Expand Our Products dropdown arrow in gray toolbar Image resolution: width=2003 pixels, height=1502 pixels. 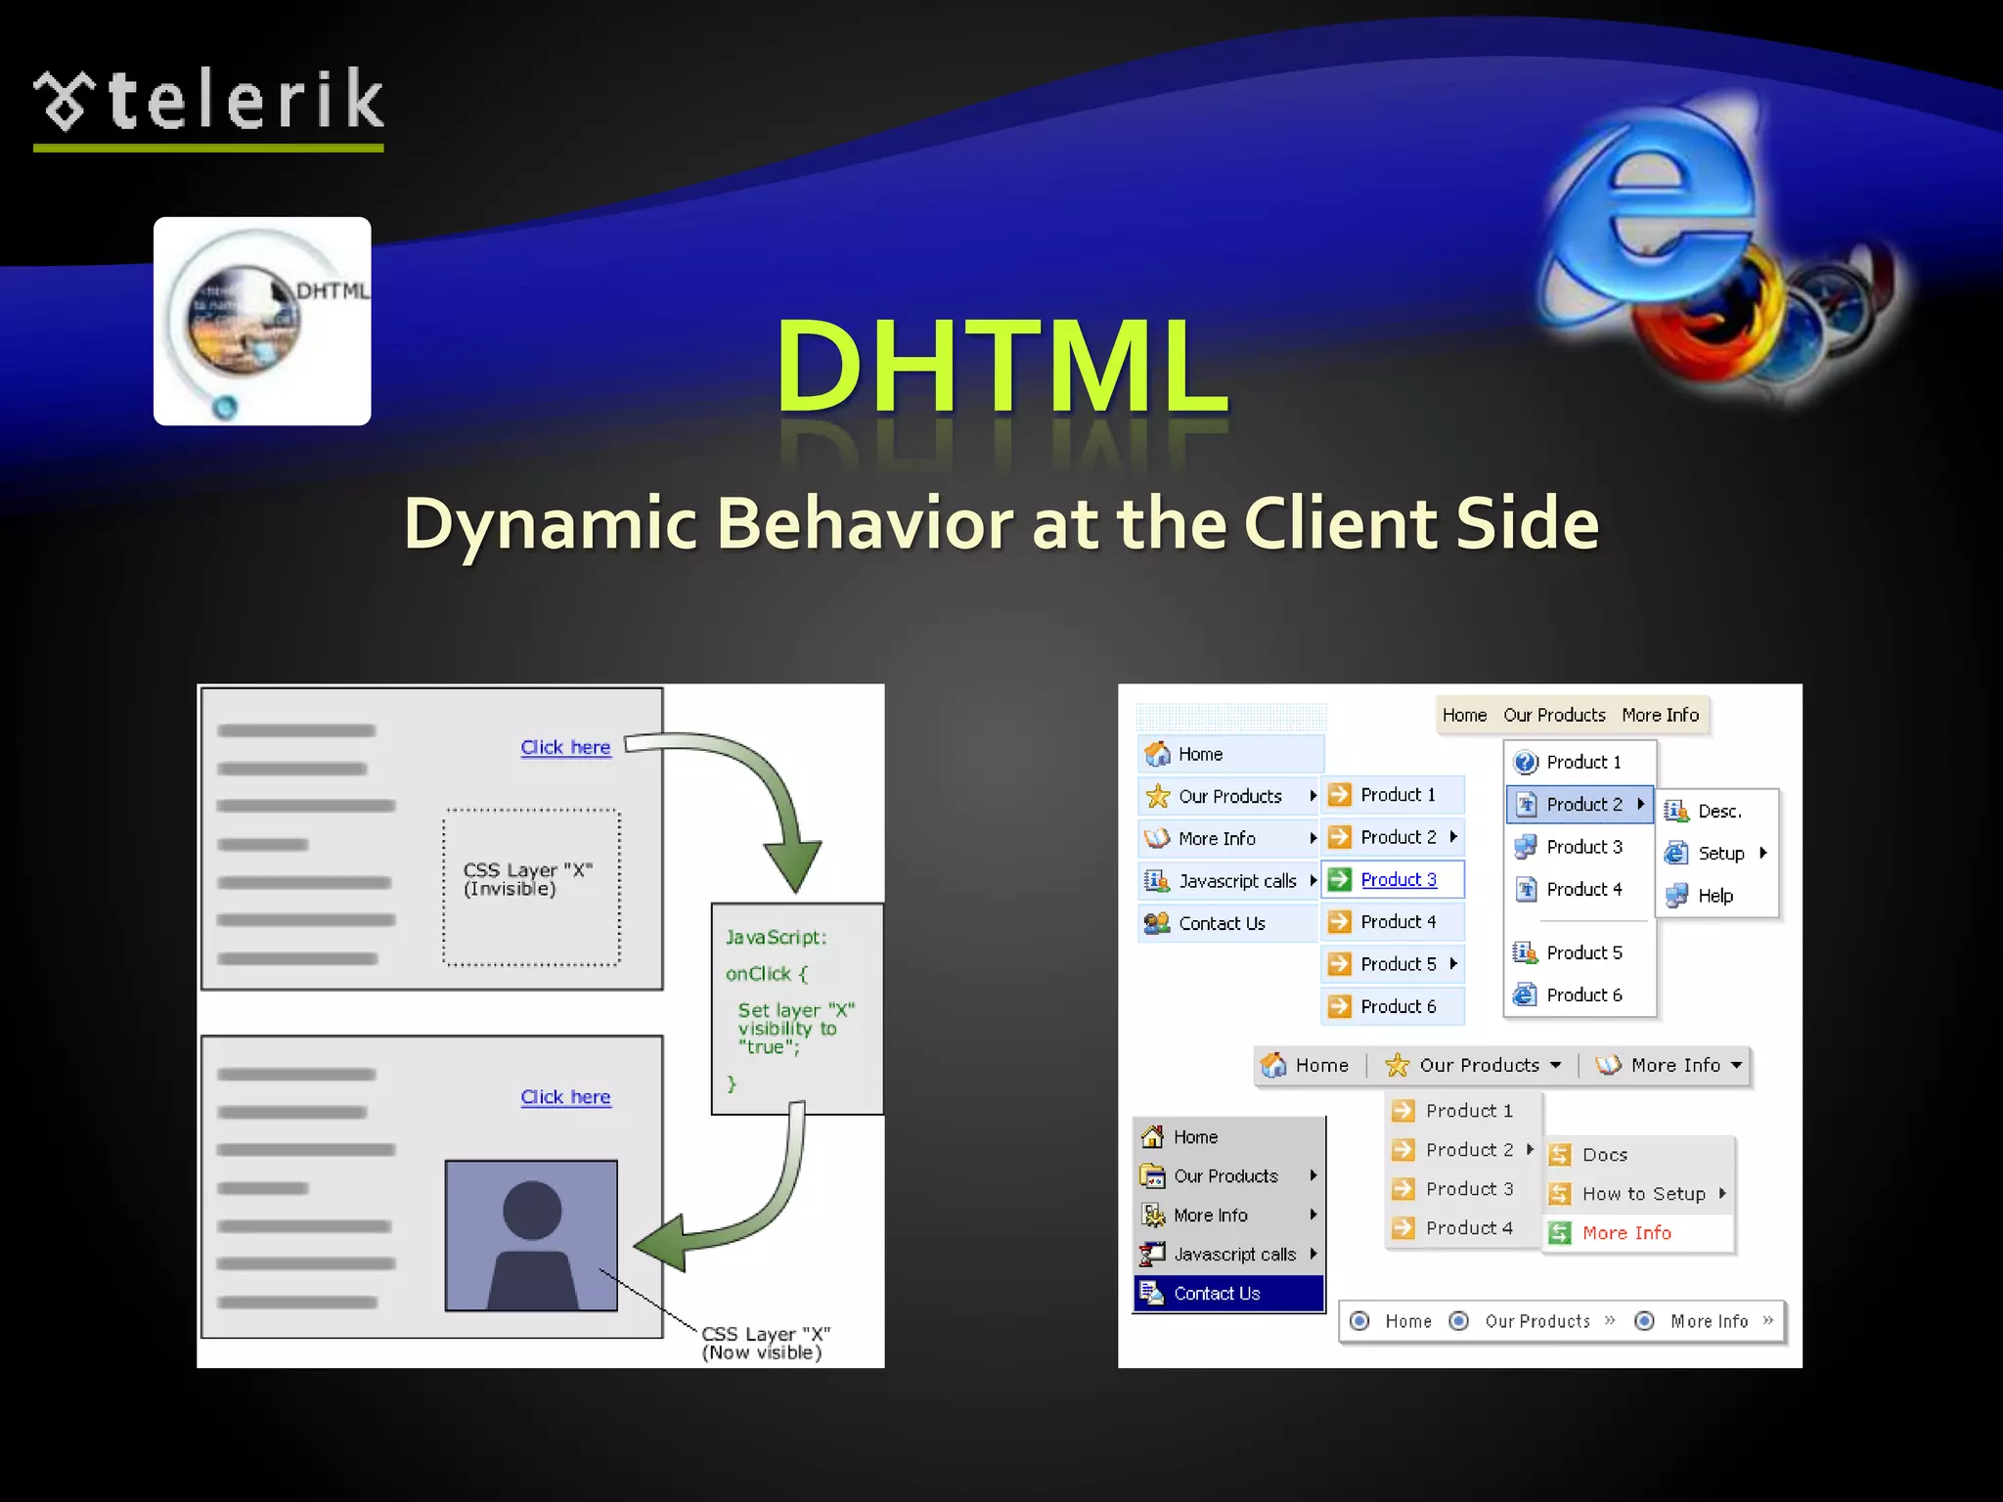click(1556, 1065)
